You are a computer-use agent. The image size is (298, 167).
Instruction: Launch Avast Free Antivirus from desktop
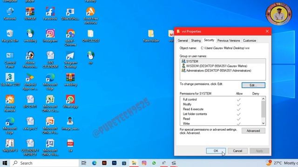click(x=90, y=16)
